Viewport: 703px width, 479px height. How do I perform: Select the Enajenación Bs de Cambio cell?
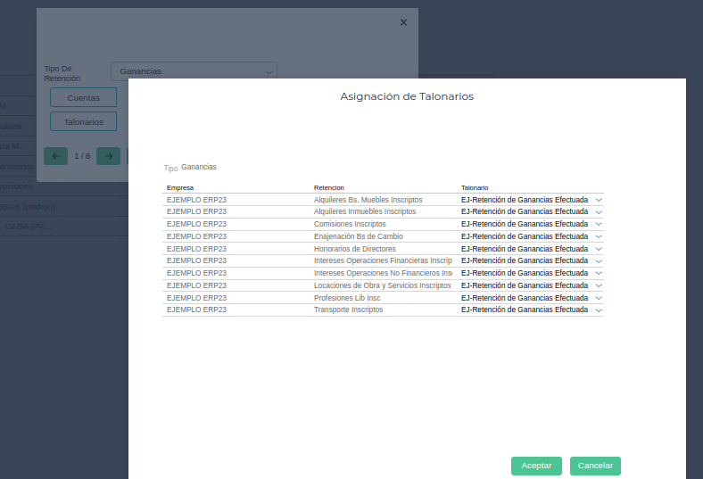click(x=359, y=236)
